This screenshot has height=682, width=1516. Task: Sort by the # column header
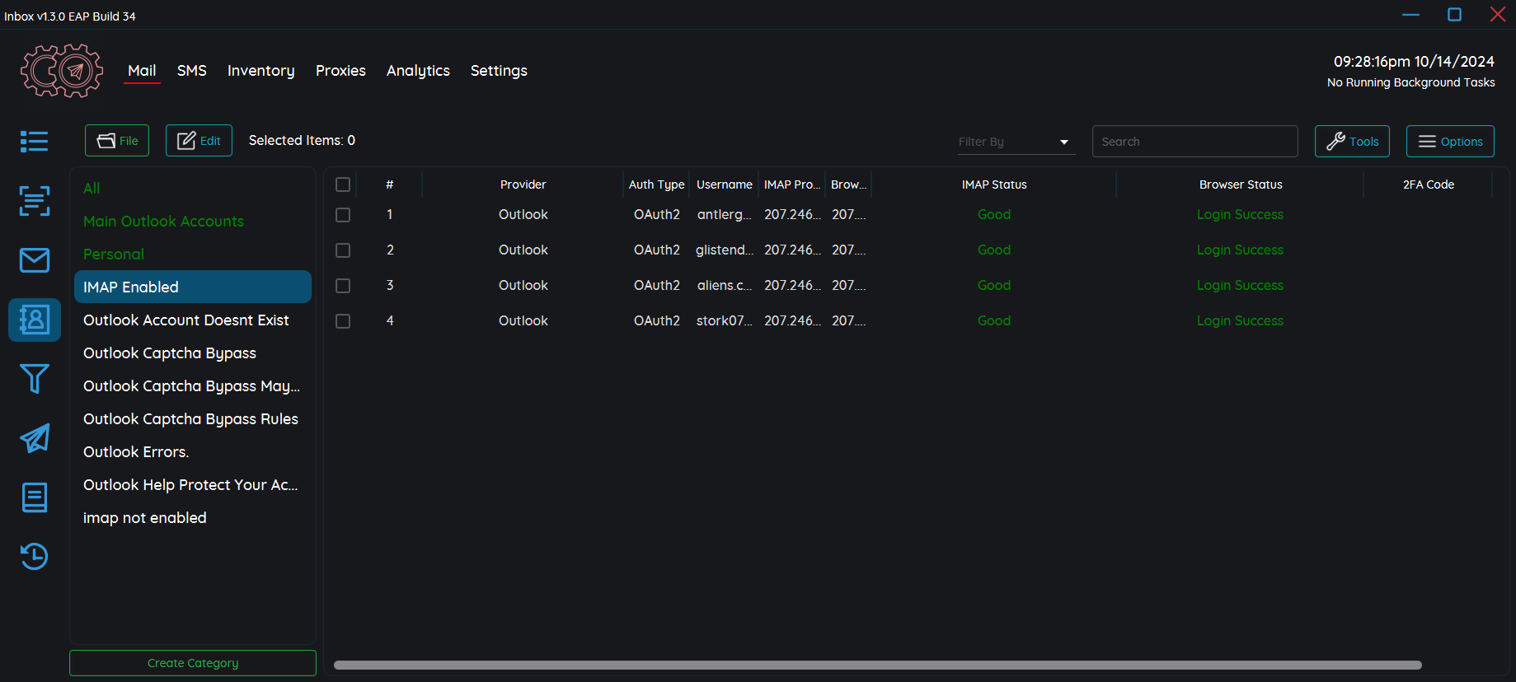point(390,185)
